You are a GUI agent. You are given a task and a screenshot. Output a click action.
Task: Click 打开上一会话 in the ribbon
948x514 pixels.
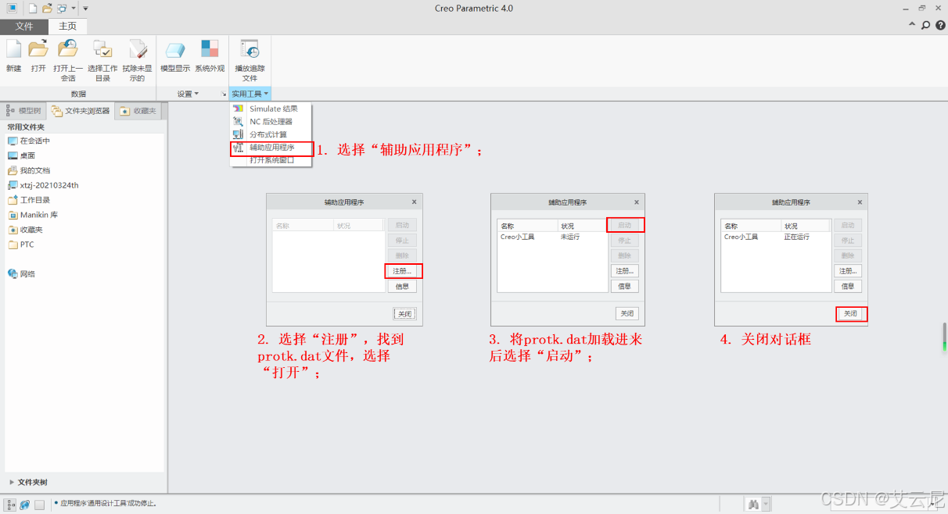coord(68,61)
